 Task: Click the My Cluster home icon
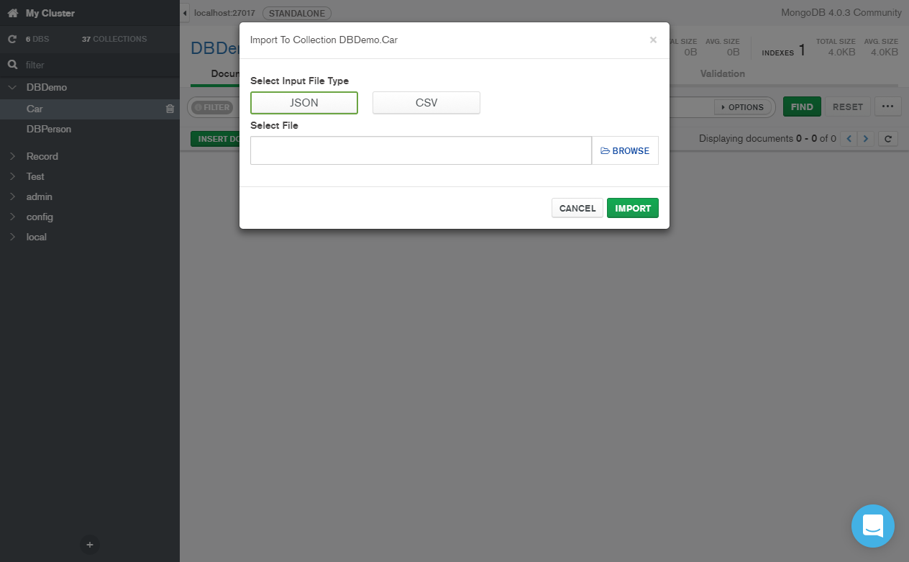click(12, 13)
